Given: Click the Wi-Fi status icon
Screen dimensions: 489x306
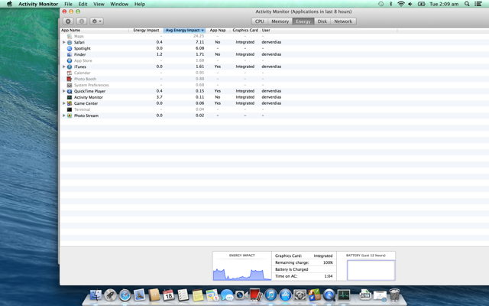Looking at the screenshot, I should click(x=401, y=4).
